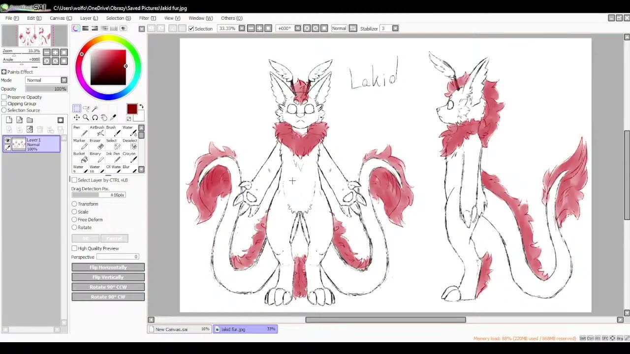Create a new normal layer
The image size is (630, 354).
click(9, 120)
